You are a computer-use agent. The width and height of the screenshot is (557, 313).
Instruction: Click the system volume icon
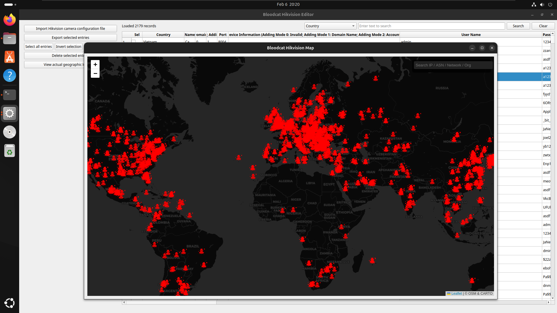[542, 4]
